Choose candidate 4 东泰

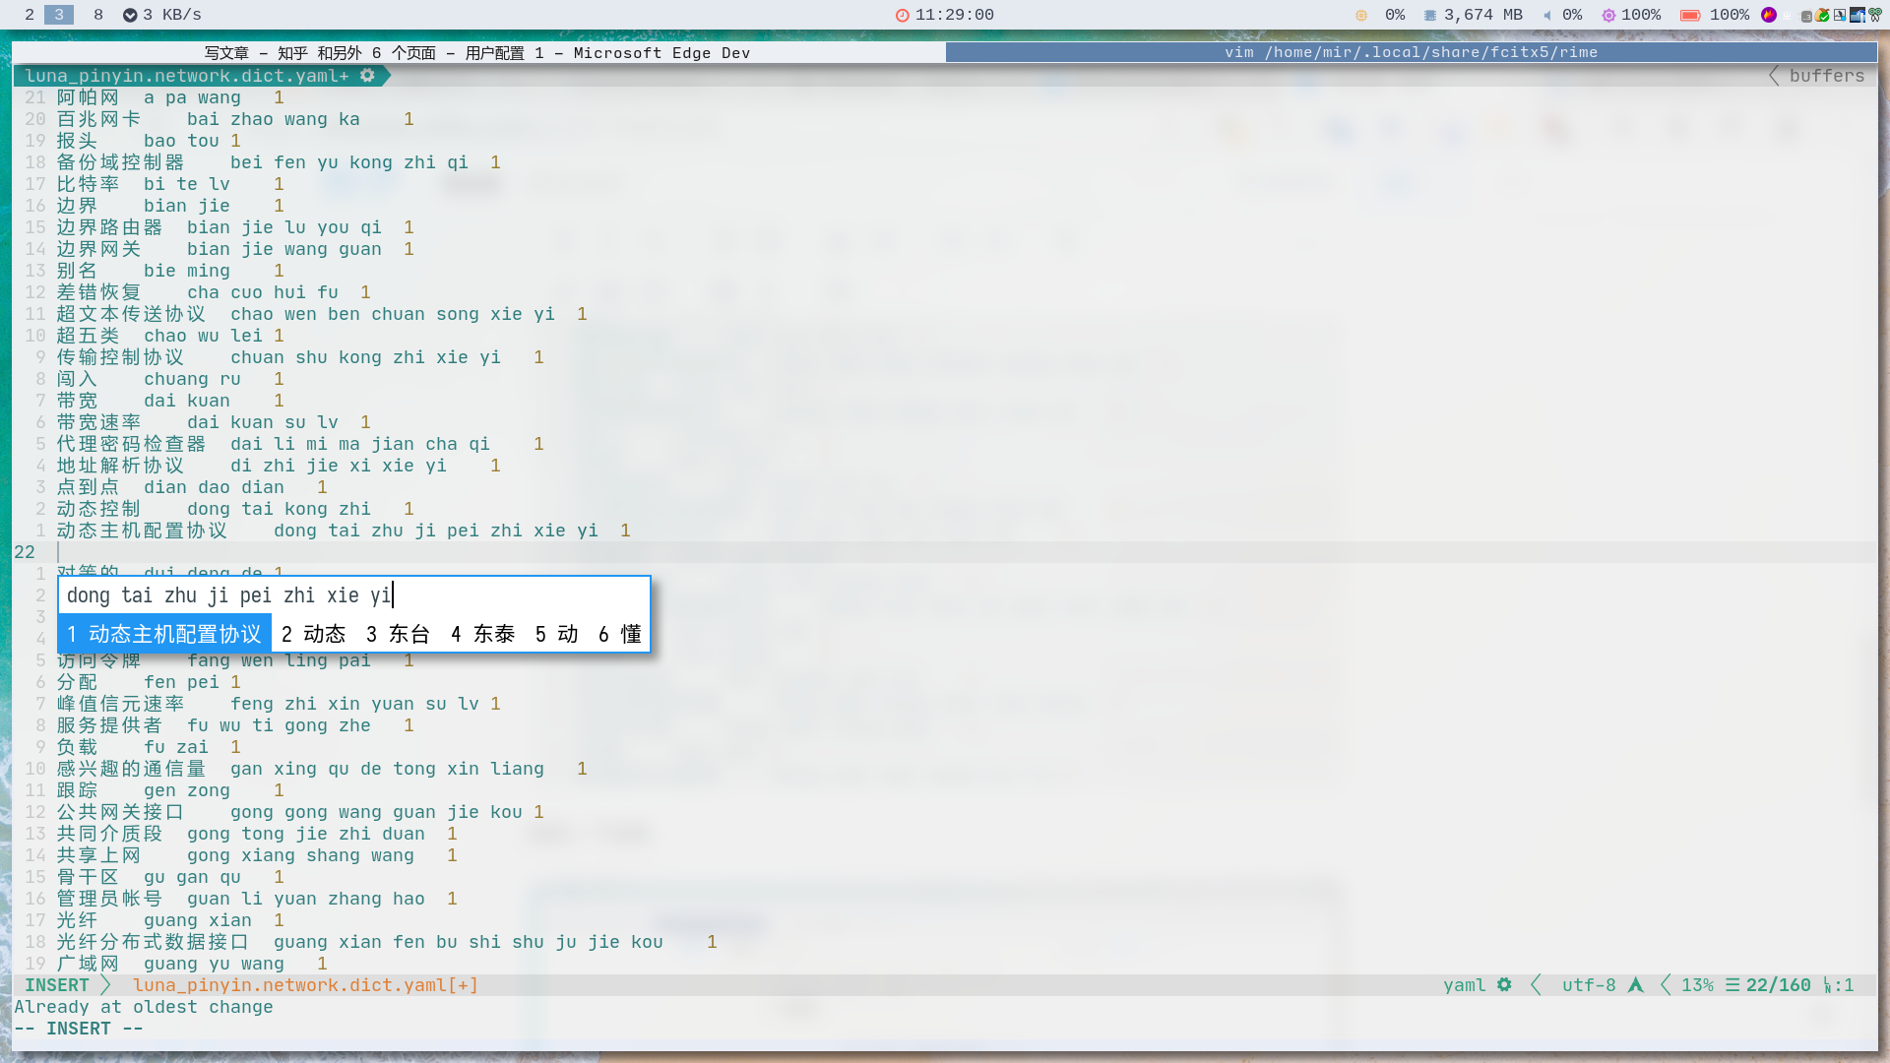coord(483,634)
